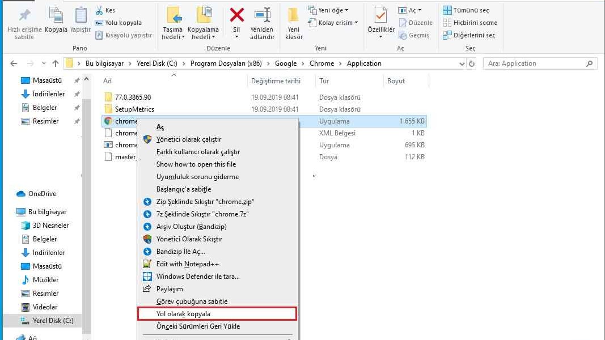Open pinned Resimler in Quick access
This screenshot has width=605, height=340.
tap(45, 121)
